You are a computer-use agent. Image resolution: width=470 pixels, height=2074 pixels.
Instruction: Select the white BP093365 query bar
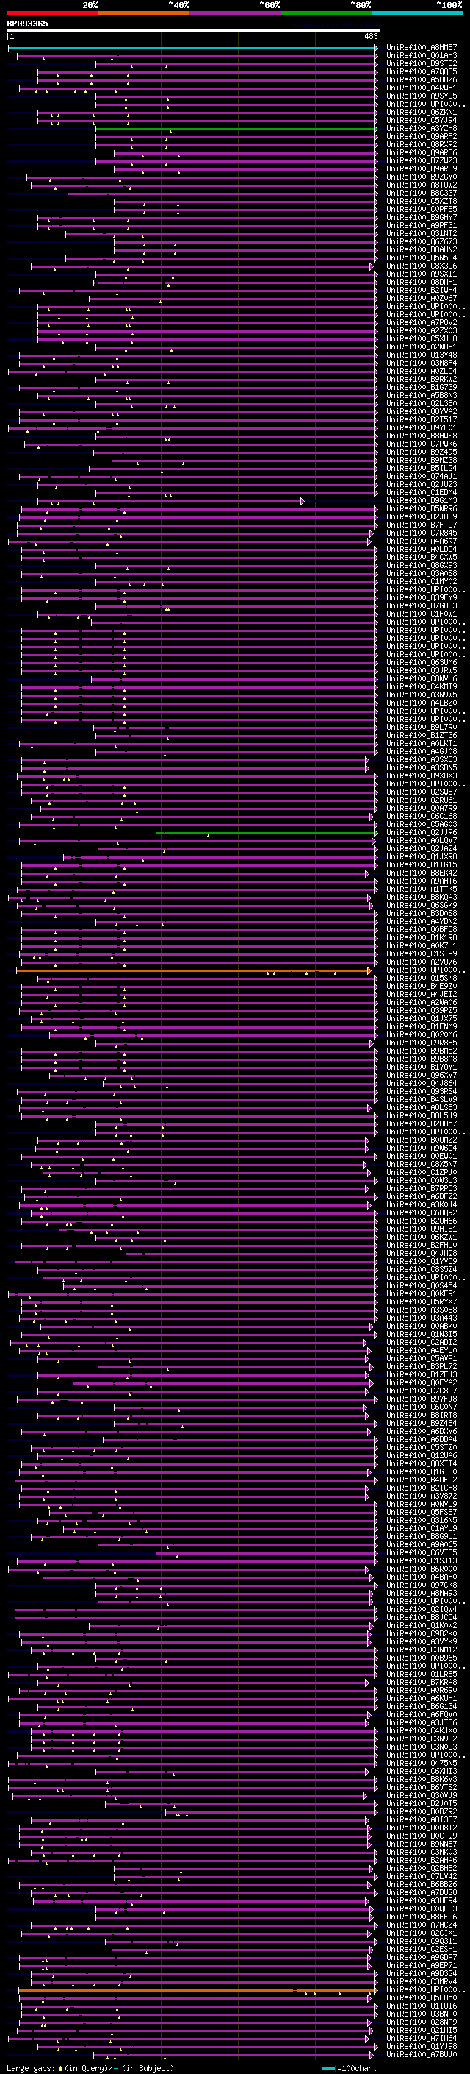pyautogui.click(x=194, y=31)
